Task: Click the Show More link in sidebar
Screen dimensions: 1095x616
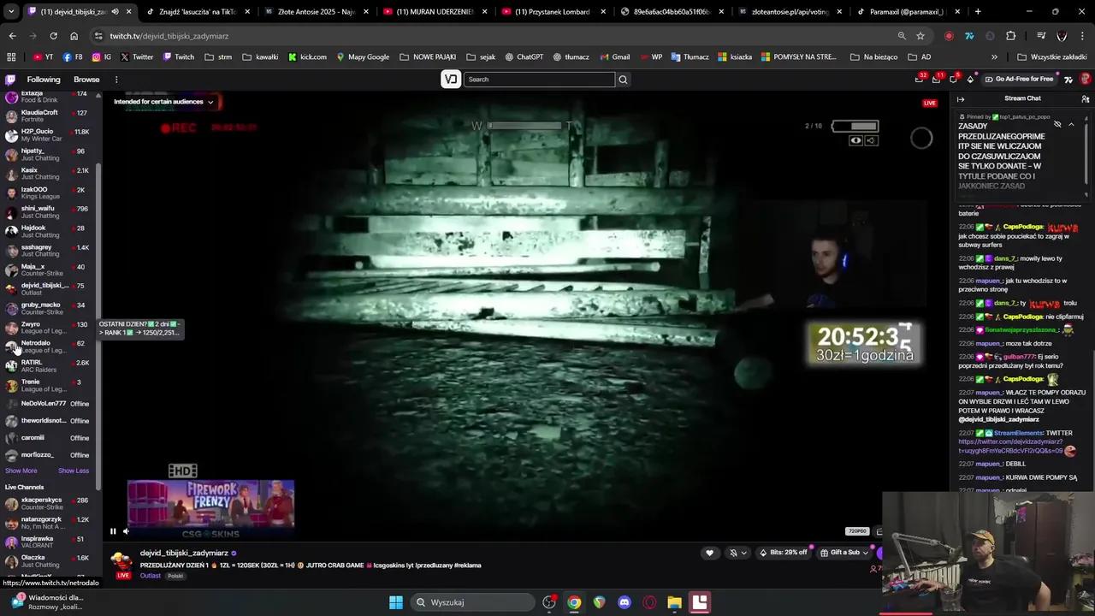Action: coord(21,471)
